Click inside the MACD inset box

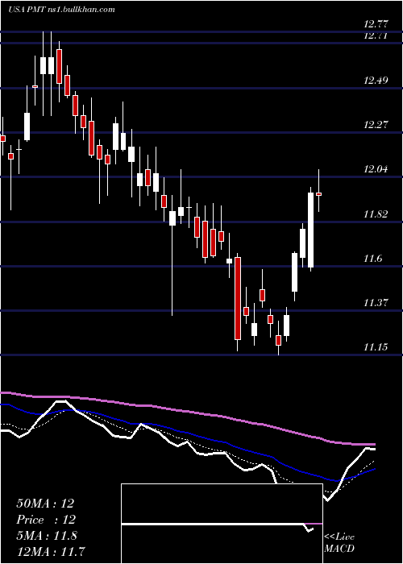tap(222, 524)
